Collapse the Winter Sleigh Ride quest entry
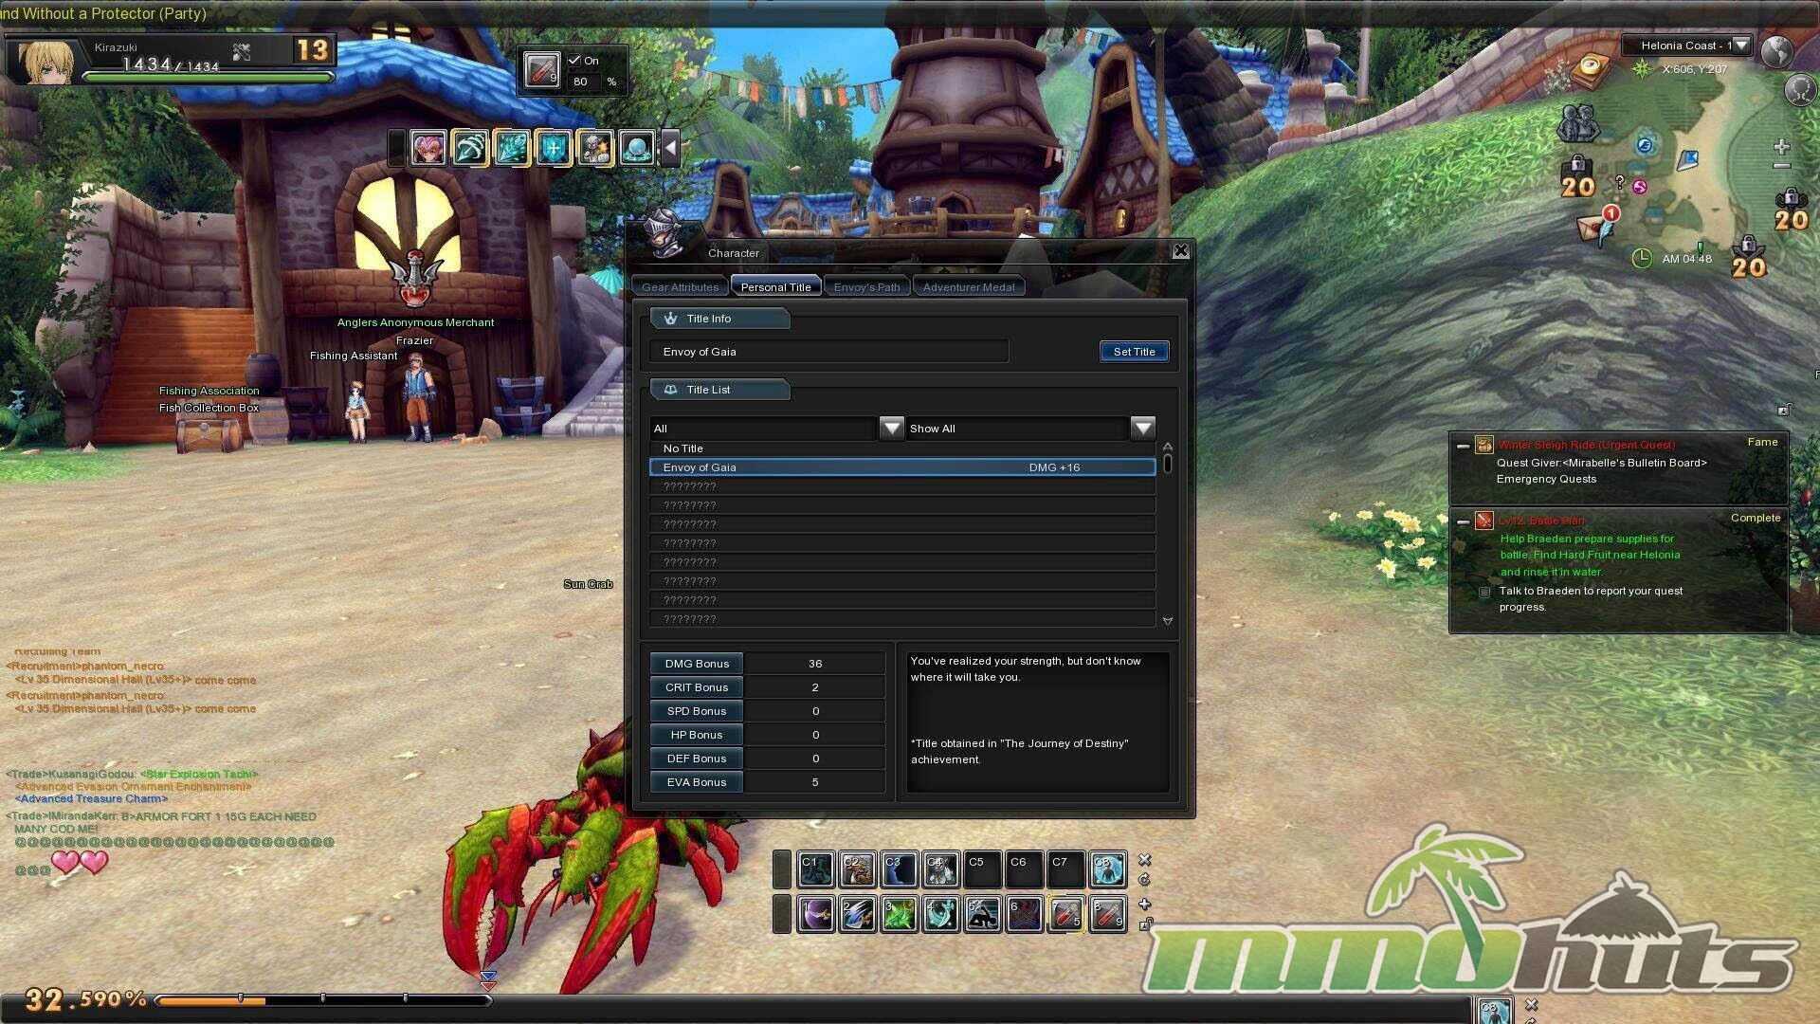Image resolution: width=1820 pixels, height=1024 pixels. [1463, 446]
